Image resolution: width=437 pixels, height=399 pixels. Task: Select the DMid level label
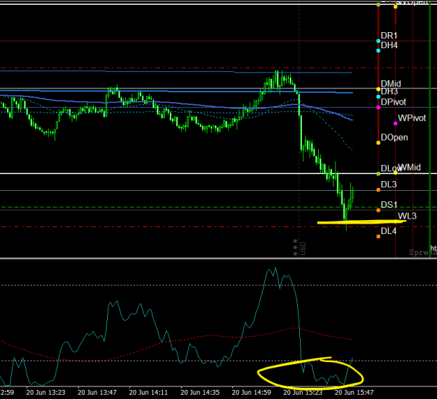[391, 84]
